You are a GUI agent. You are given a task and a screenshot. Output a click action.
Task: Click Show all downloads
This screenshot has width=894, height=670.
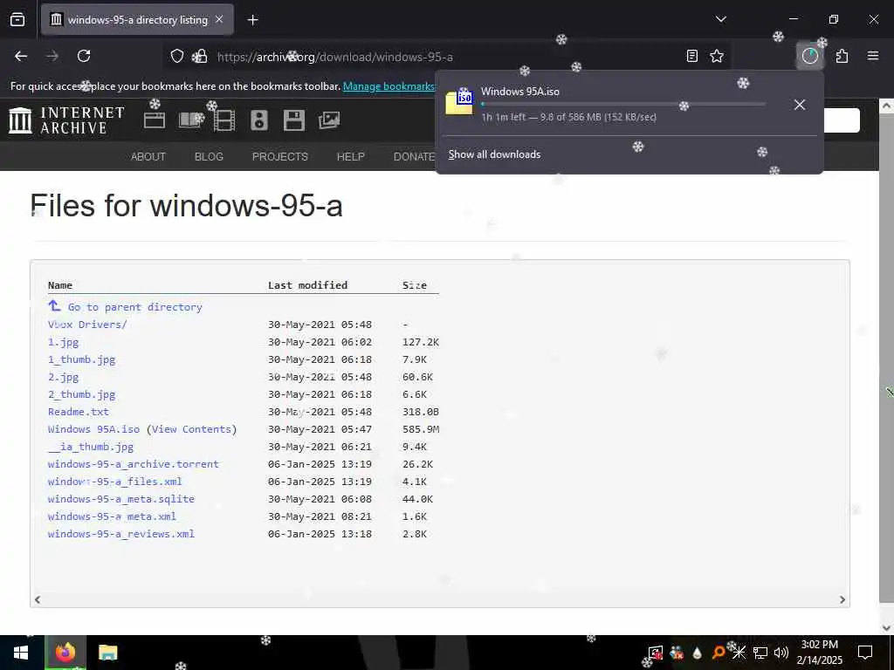point(494,154)
